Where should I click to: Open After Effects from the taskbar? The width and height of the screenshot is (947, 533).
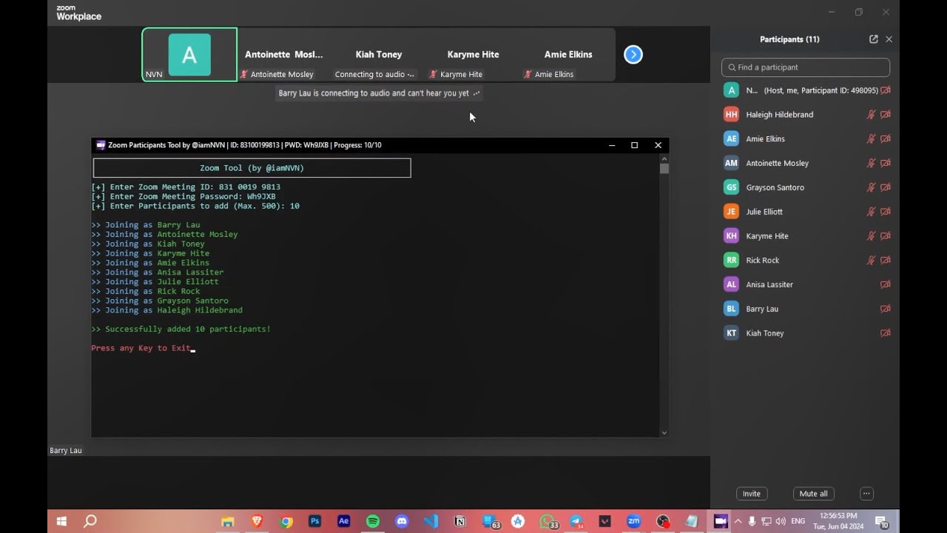[344, 521]
